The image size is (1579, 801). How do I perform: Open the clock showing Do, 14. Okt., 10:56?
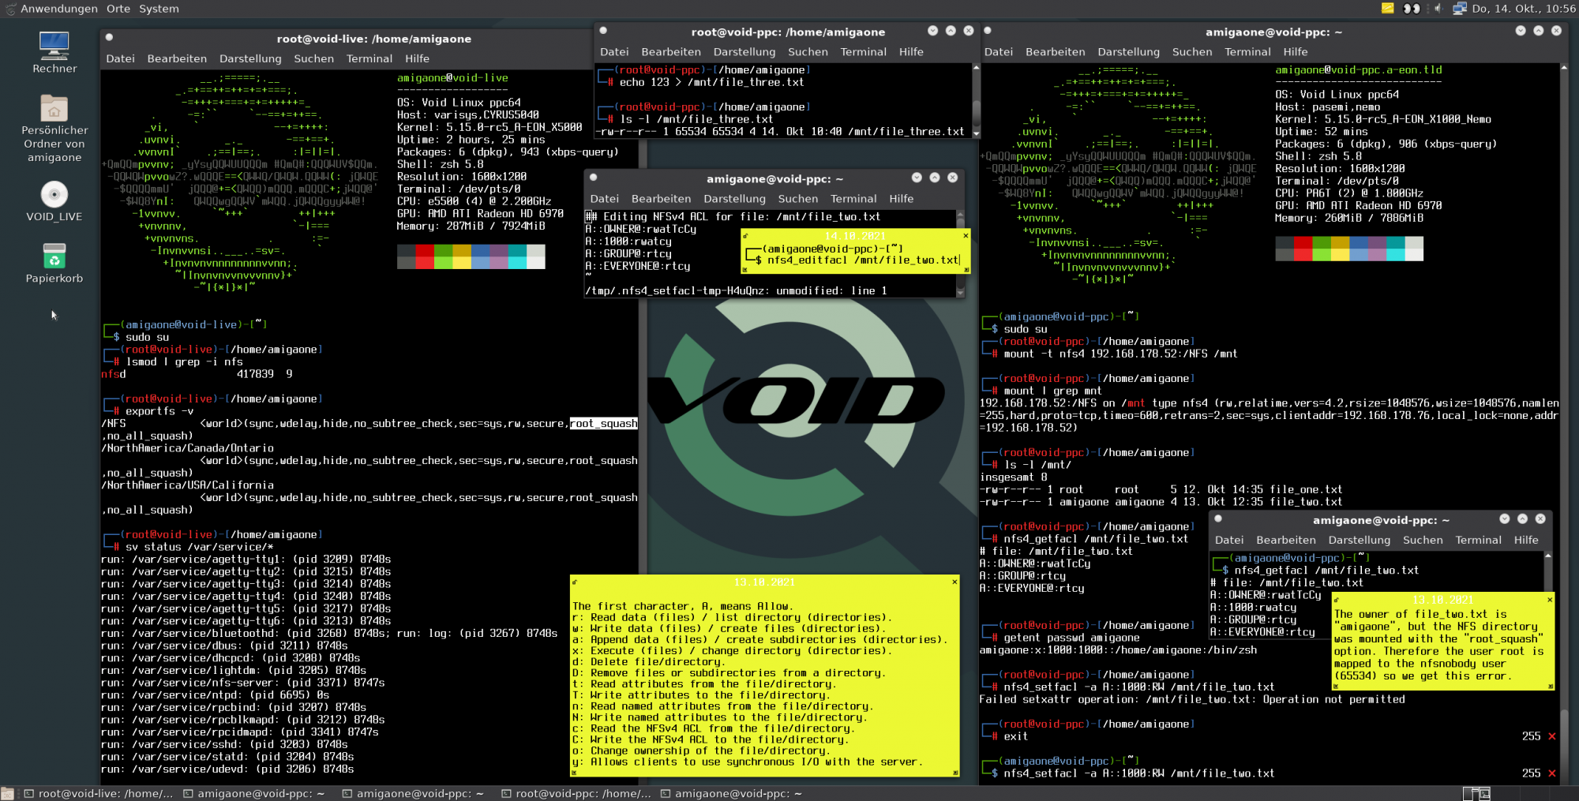(1524, 9)
